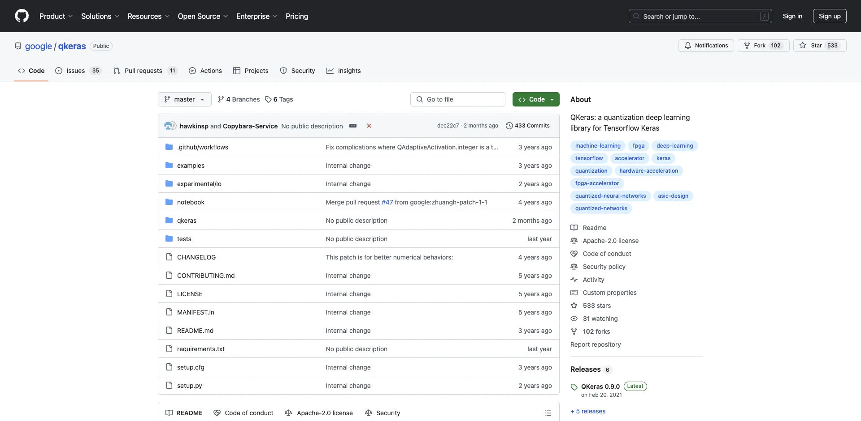This screenshot has width=861, height=421.
Task: Open the MANIFEST.in file
Action: [x=196, y=312]
